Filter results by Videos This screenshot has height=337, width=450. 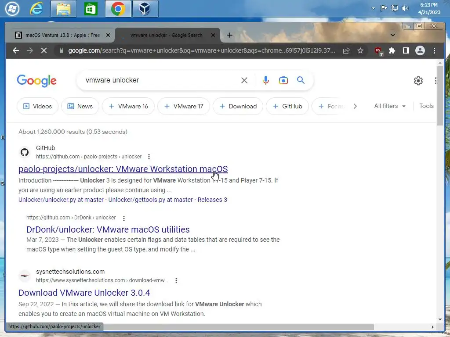38,106
